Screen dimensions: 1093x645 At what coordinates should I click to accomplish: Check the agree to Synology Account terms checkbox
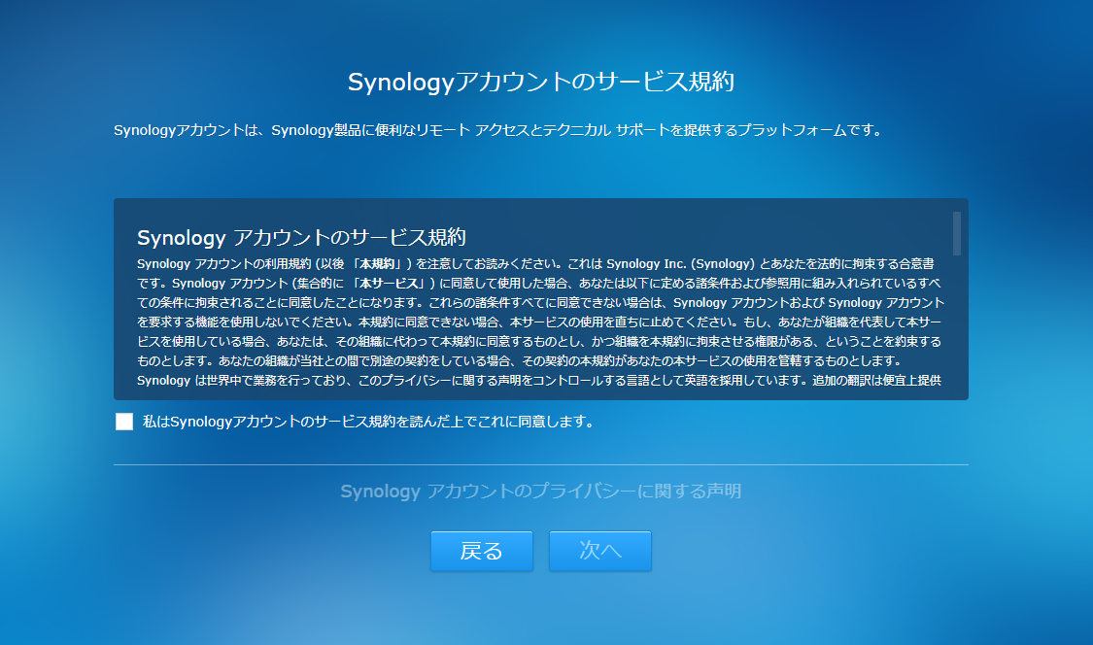(x=124, y=422)
